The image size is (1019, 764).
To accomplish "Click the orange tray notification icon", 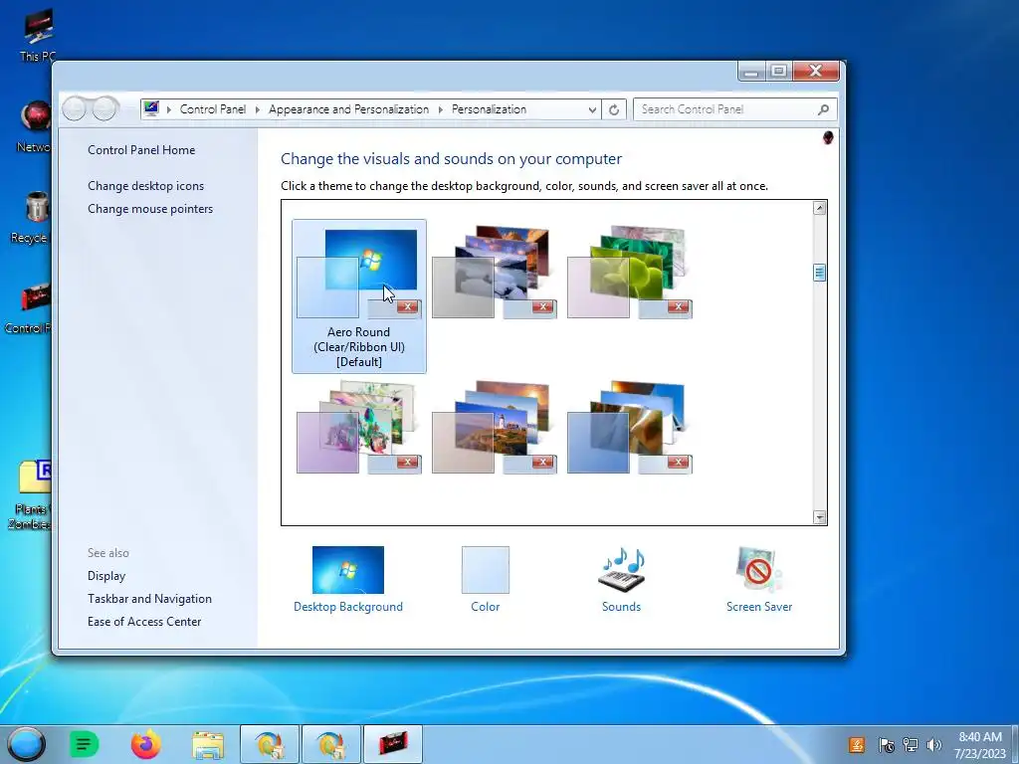I will pos(857,745).
